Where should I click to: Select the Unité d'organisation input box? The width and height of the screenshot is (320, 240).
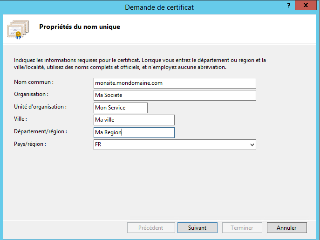pyautogui.click(x=121, y=108)
